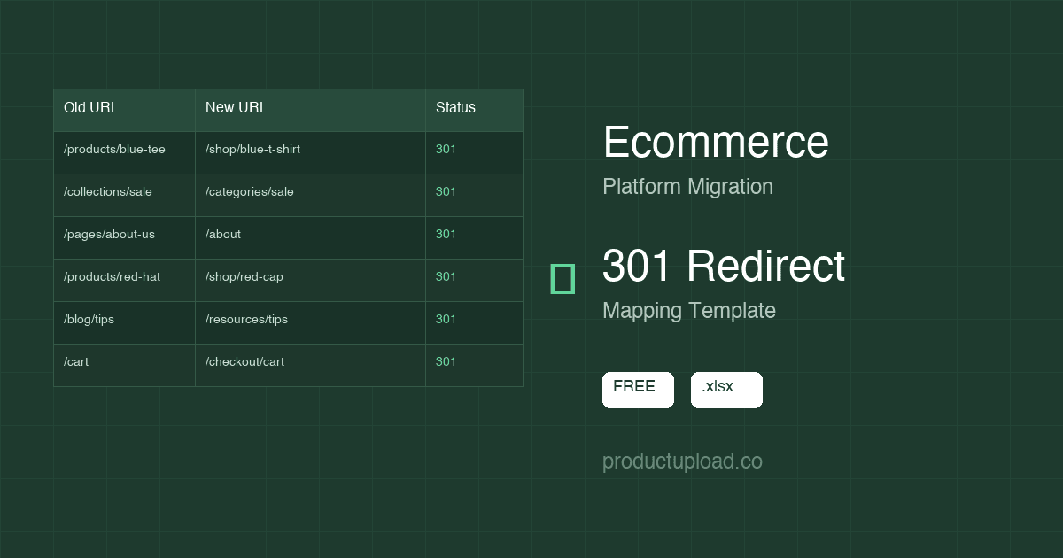Image resolution: width=1063 pixels, height=558 pixels.
Task: Click the /checkout/cart cell in the table
Action: (244, 361)
